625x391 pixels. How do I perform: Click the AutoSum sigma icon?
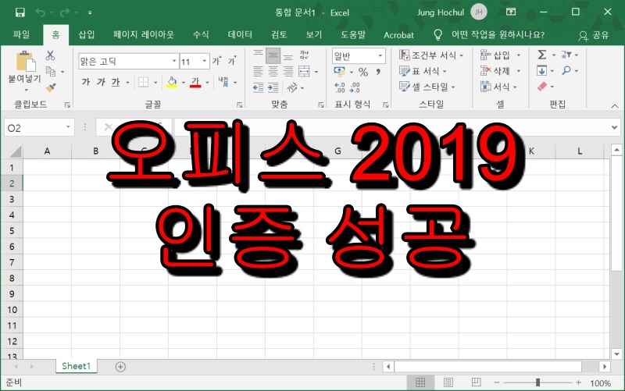[x=541, y=55]
